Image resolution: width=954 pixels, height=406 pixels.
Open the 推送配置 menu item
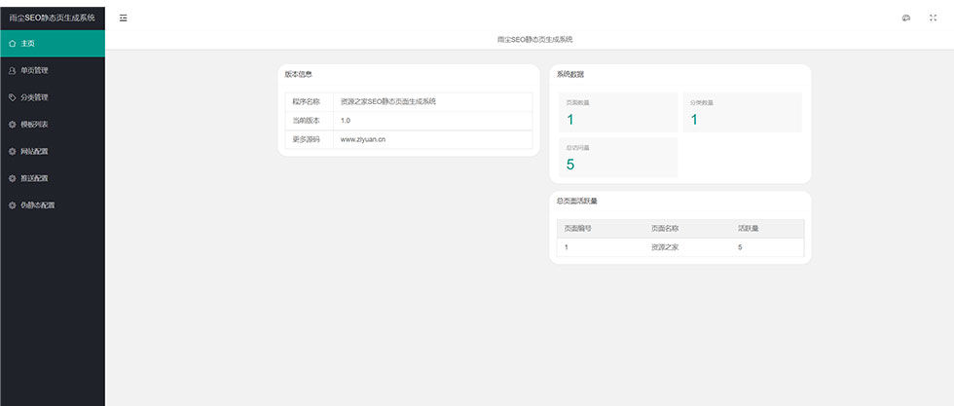pyautogui.click(x=34, y=178)
